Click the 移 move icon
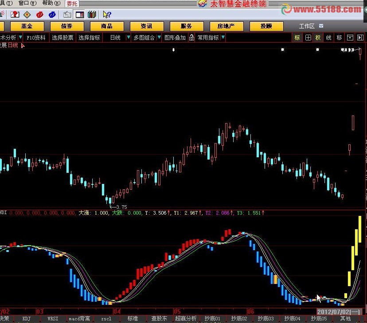The image size is (367, 323). [339, 38]
